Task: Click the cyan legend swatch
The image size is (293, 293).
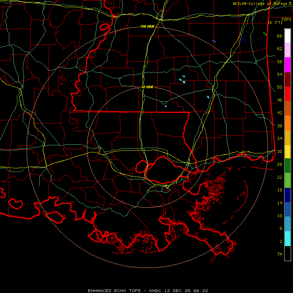Action: pos(287,239)
